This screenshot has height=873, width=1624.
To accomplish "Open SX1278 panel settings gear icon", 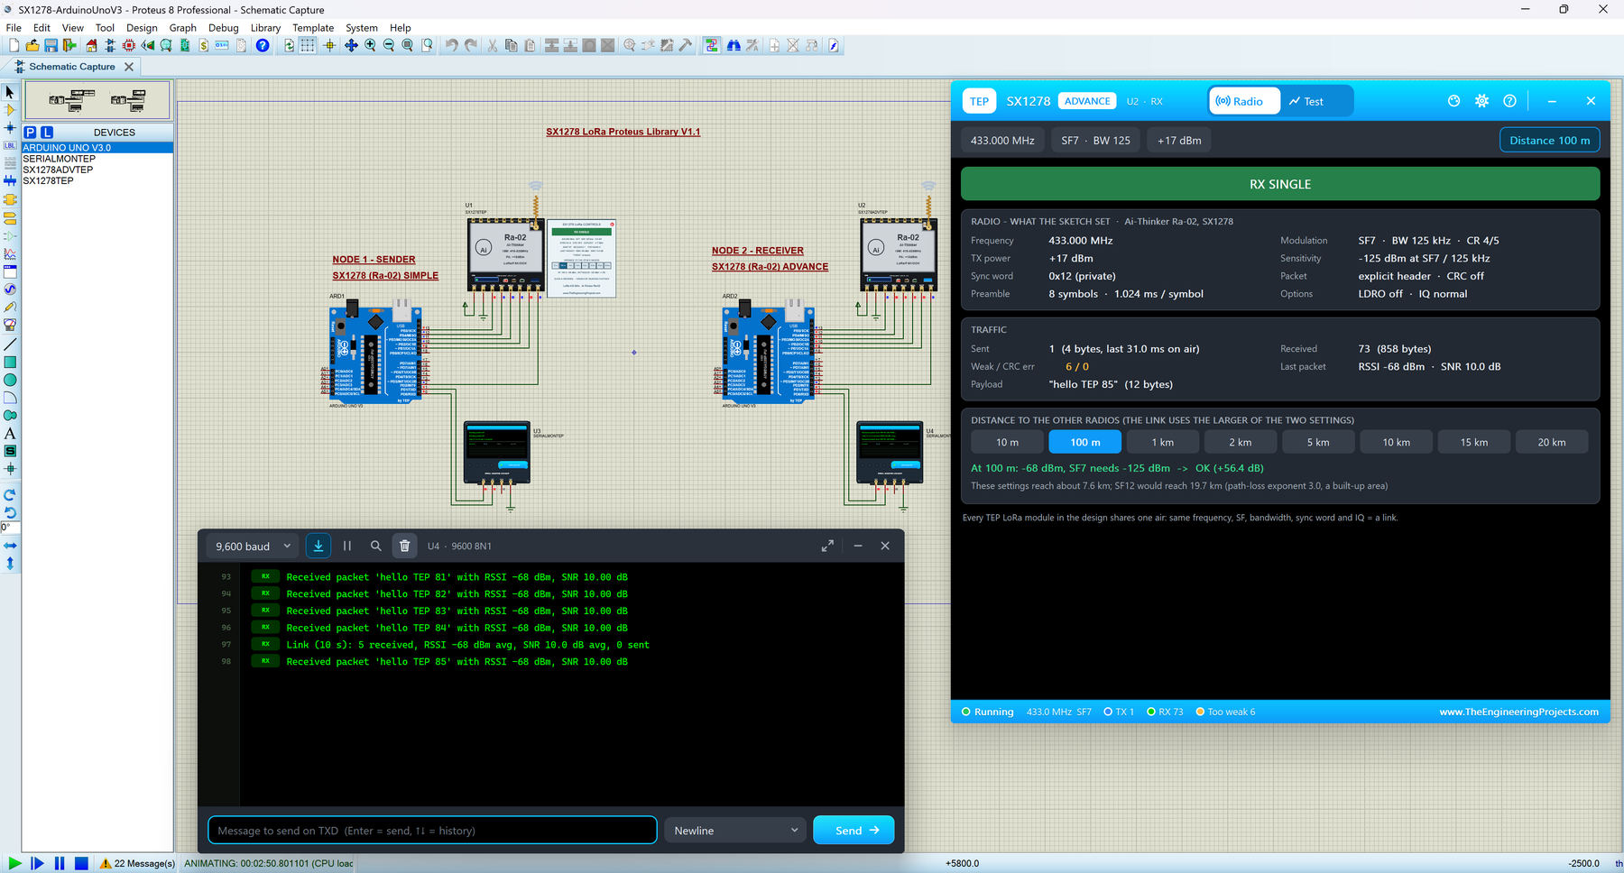I will pyautogui.click(x=1481, y=101).
